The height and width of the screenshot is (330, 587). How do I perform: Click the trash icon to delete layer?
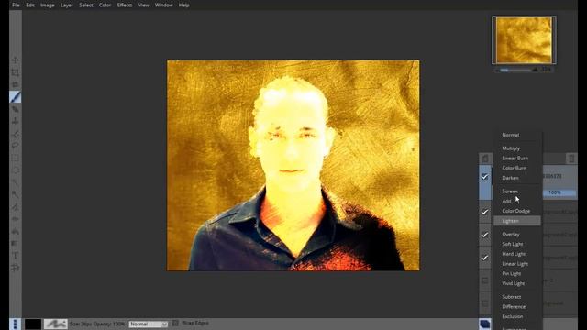click(571, 159)
